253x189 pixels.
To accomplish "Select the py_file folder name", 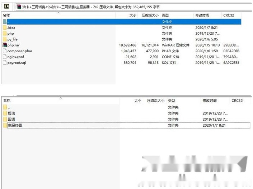I will click(13, 39).
